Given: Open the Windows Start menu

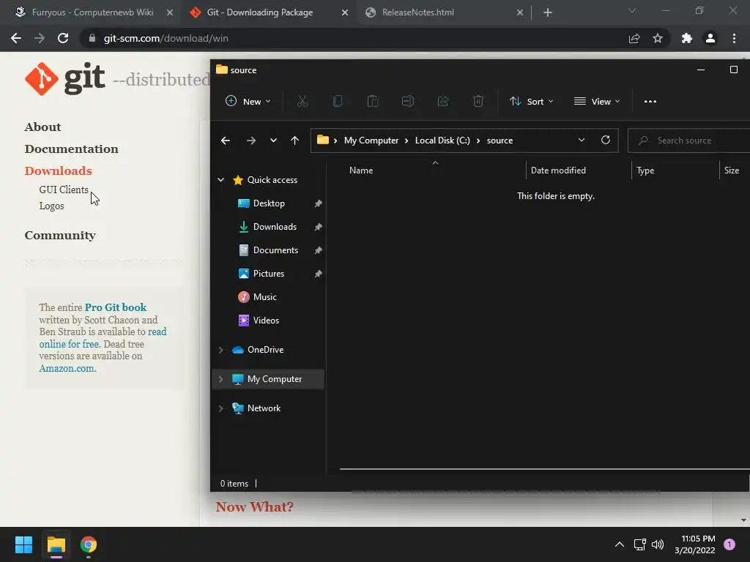Looking at the screenshot, I should (23, 544).
